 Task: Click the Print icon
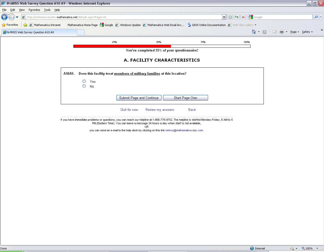(x=282, y=32)
